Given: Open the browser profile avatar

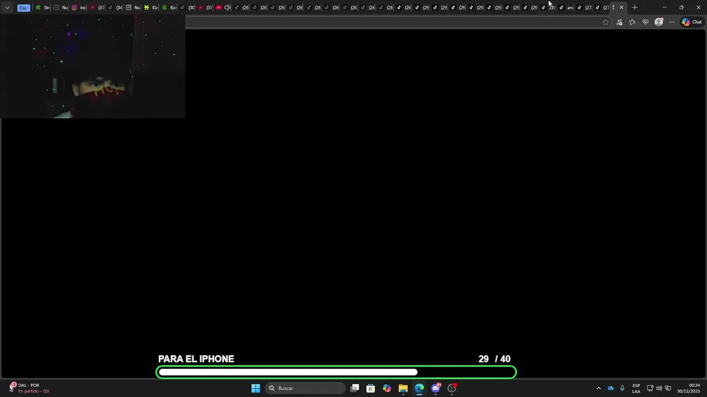Looking at the screenshot, I should coord(659,22).
